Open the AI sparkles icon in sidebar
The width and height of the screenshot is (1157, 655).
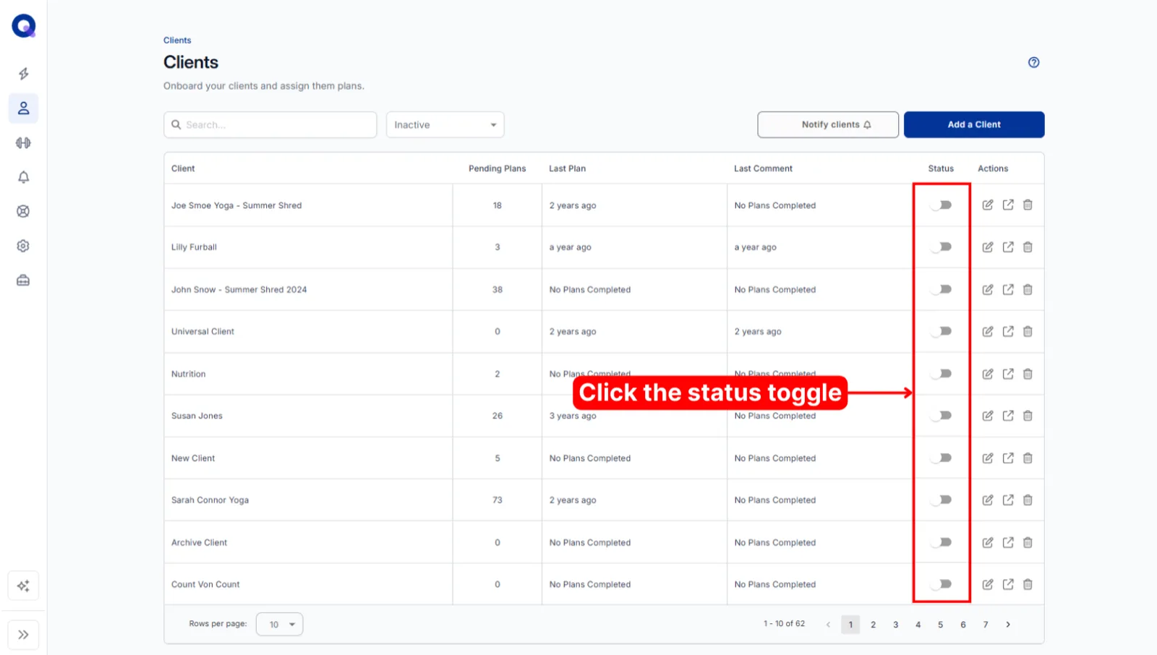pyautogui.click(x=23, y=586)
